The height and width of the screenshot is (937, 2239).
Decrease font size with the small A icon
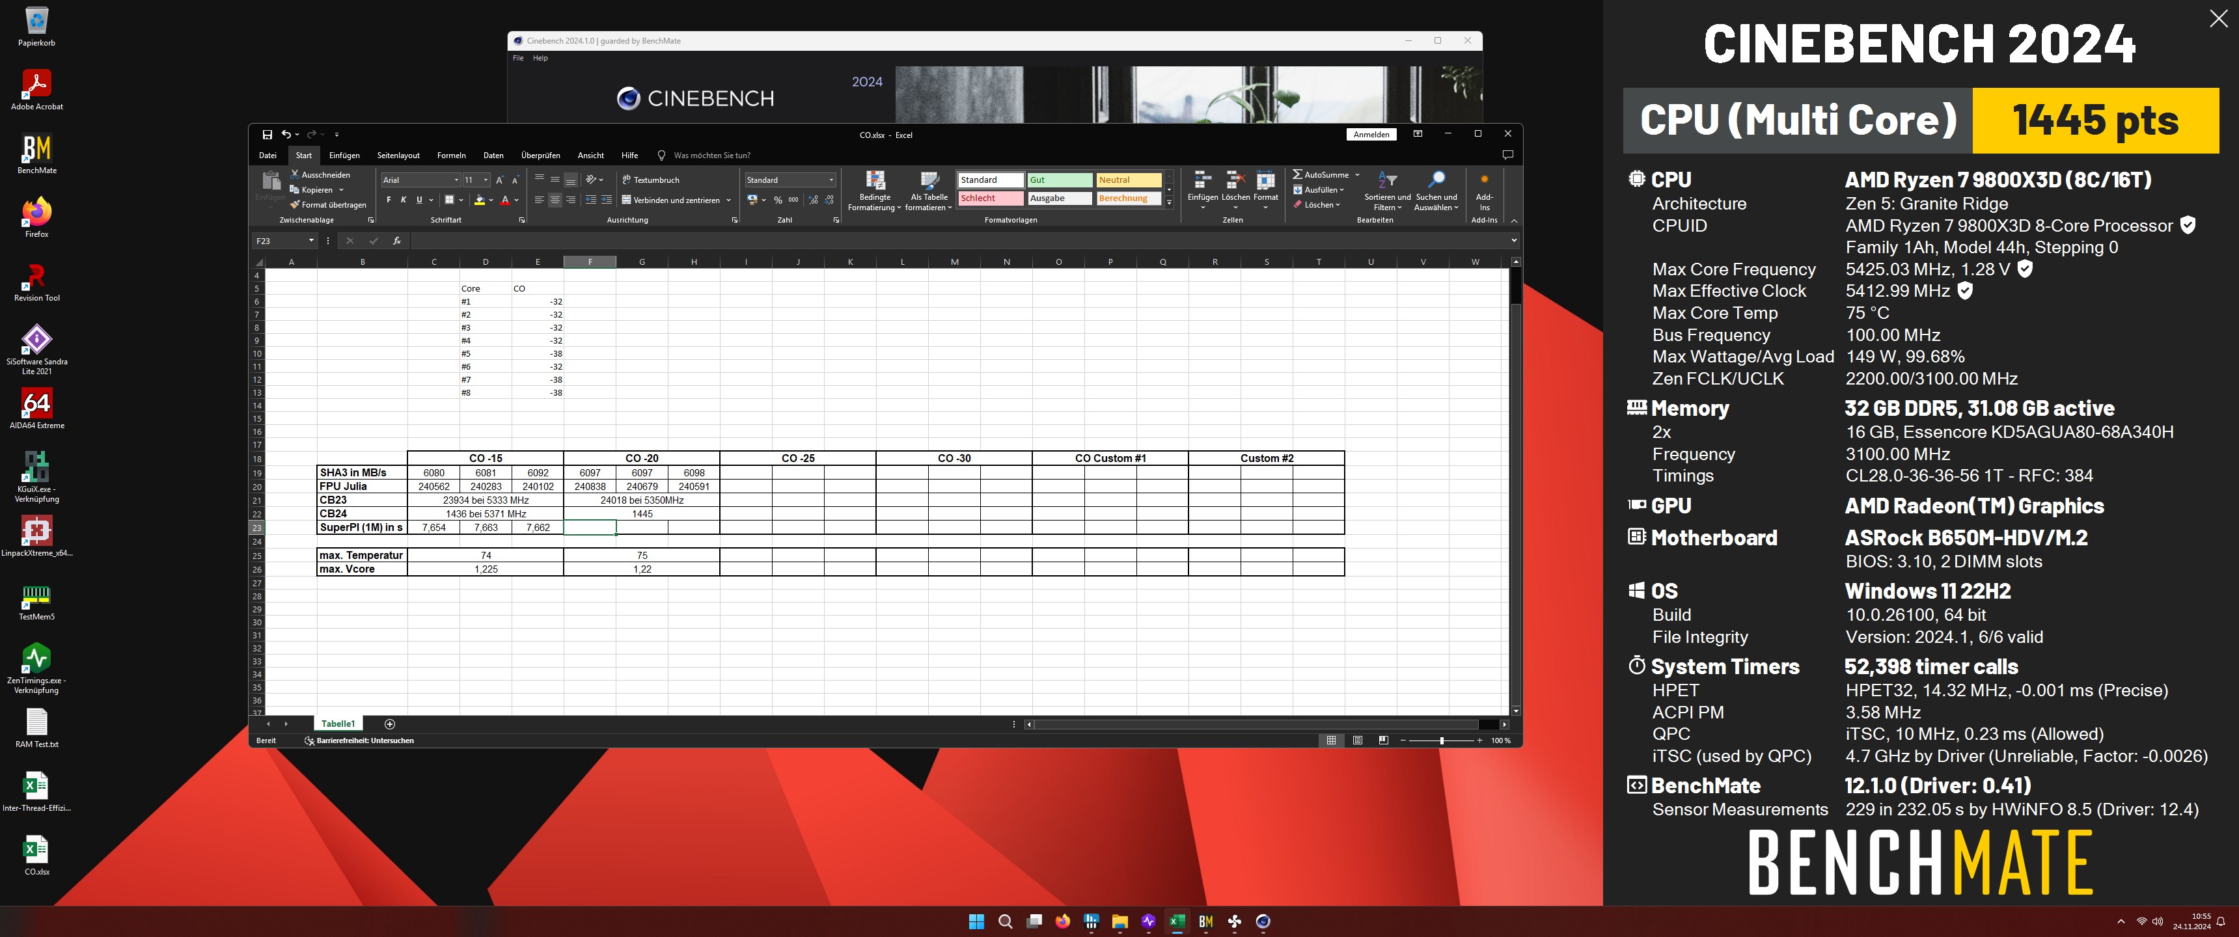click(x=515, y=180)
